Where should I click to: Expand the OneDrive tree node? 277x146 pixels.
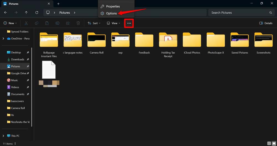tap(3, 39)
